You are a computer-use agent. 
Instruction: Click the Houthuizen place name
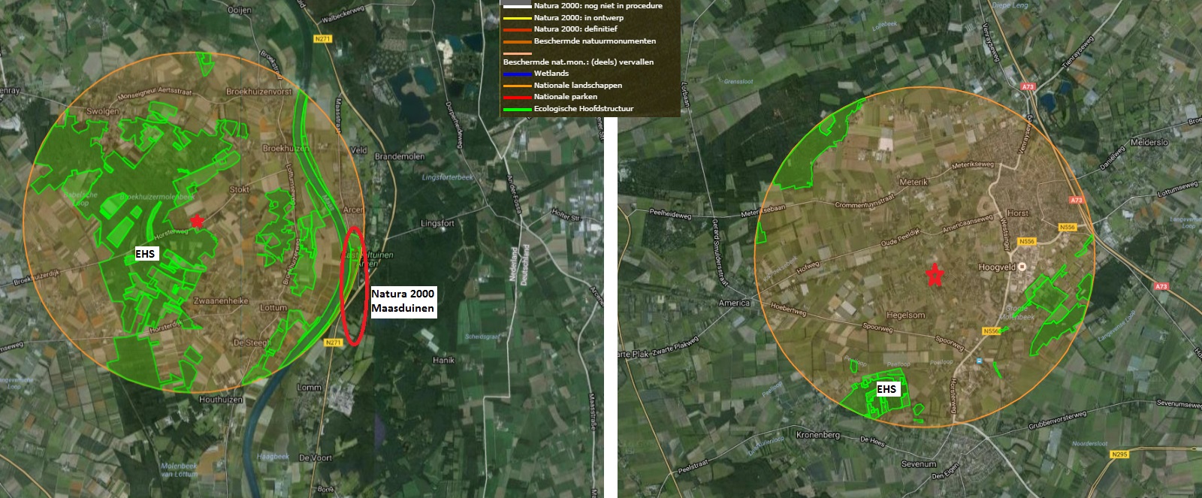(x=221, y=400)
